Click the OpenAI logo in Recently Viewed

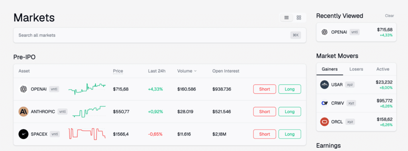324,32
